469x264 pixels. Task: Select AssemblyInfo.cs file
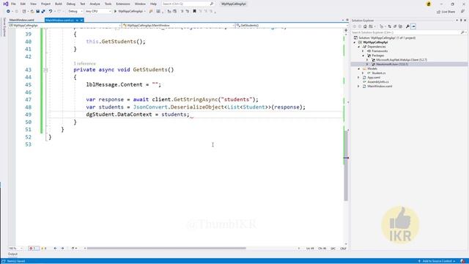tap(378, 81)
